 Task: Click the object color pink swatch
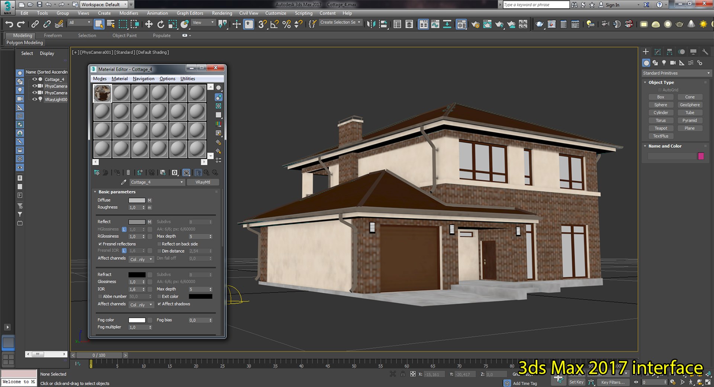click(x=701, y=156)
